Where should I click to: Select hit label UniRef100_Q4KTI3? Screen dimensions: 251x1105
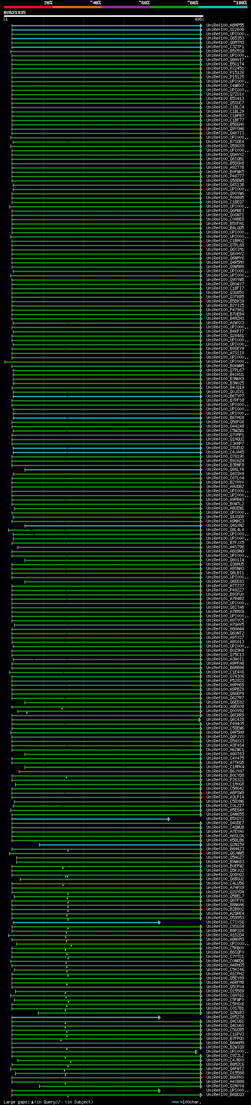[225, 133]
